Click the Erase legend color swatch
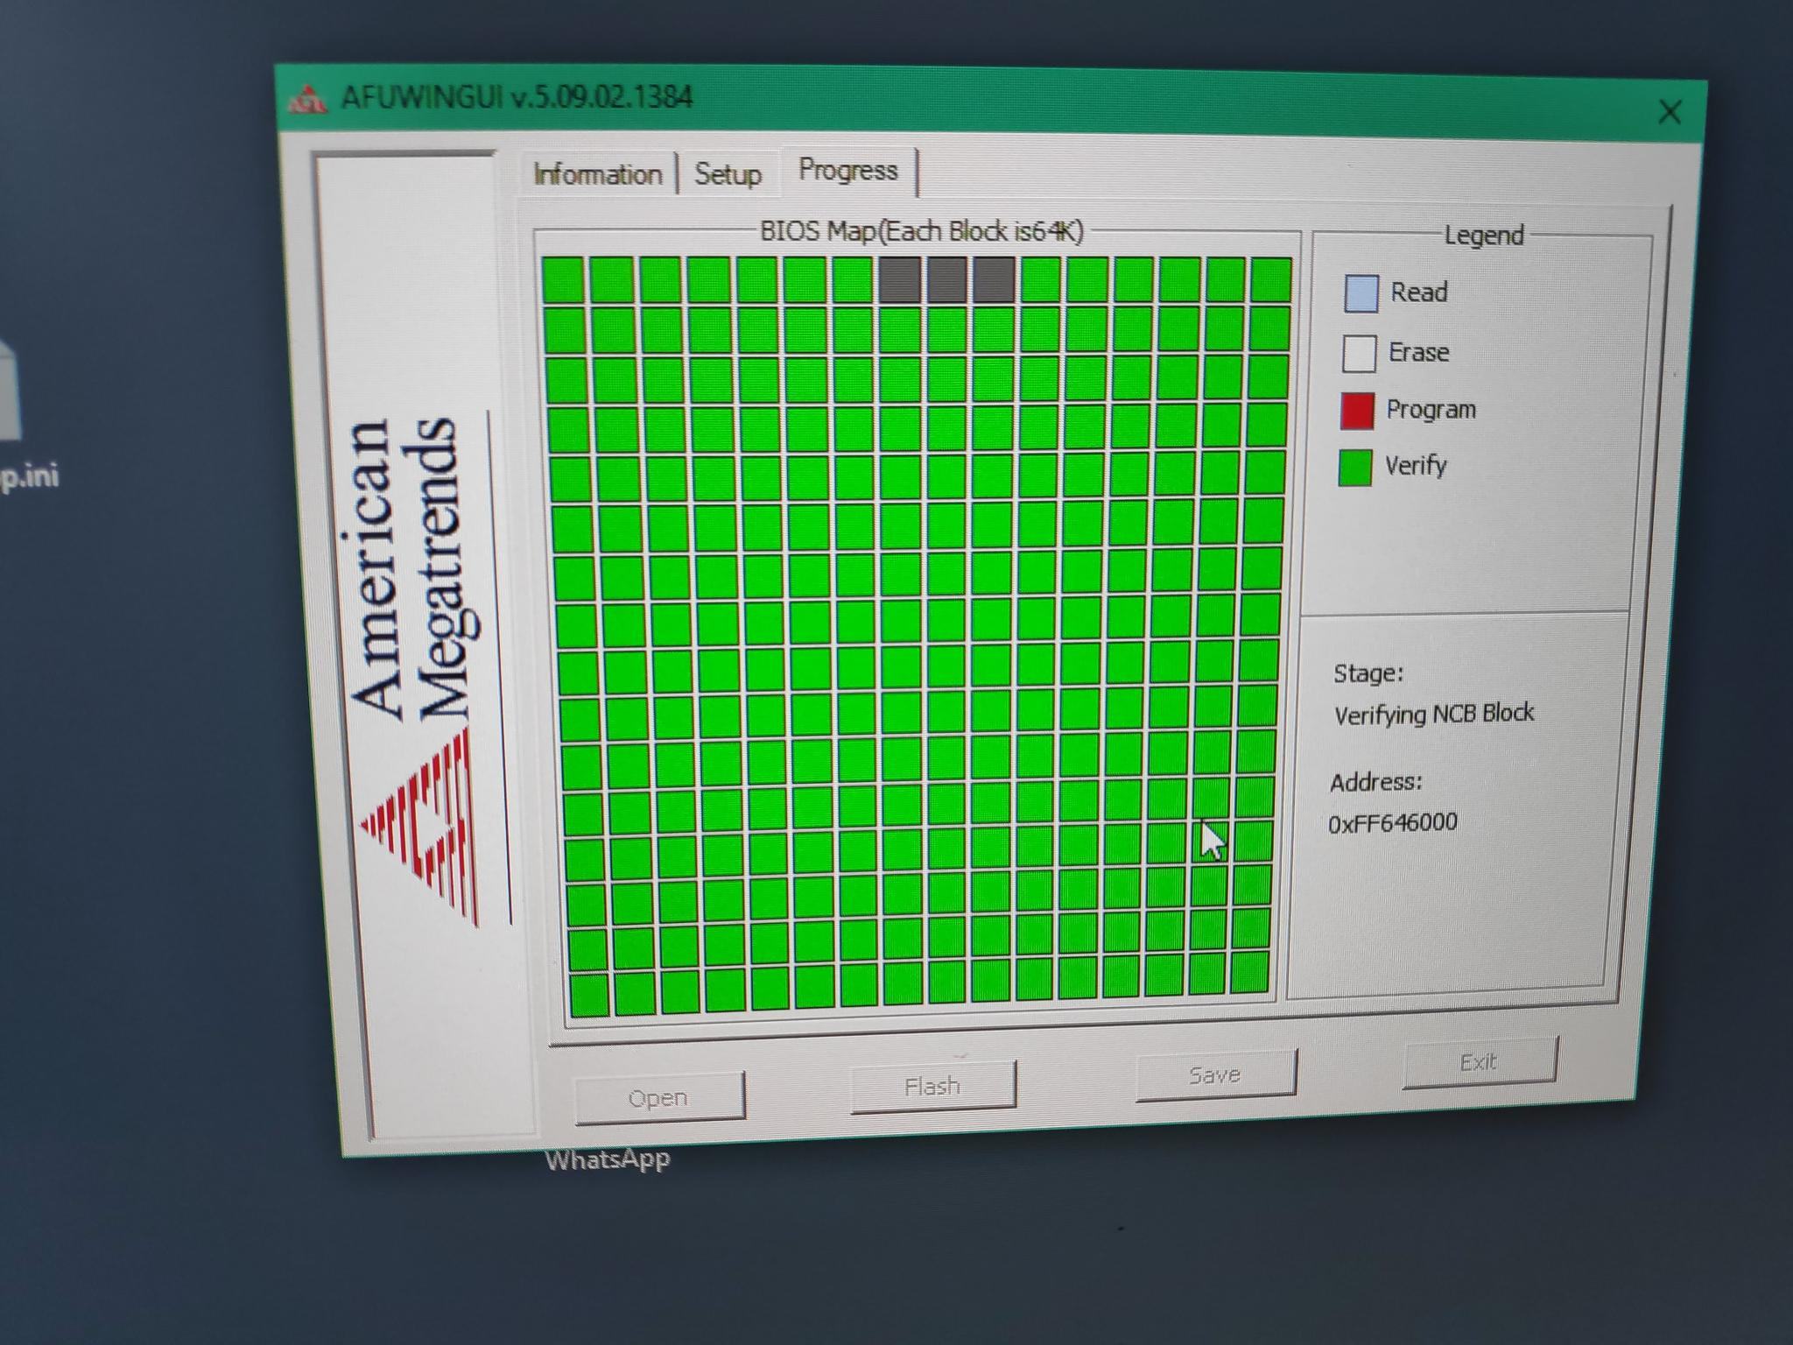Image resolution: width=1793 pixels, height=1345 pixels. tap(1359, 353)
